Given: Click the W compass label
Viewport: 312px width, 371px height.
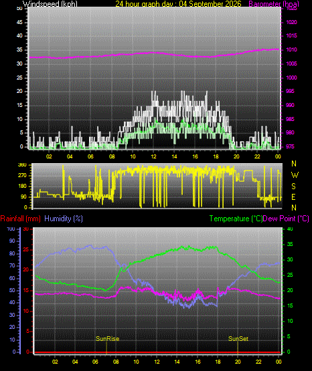Looking at the screenshot, I should [x=295, y=175].
